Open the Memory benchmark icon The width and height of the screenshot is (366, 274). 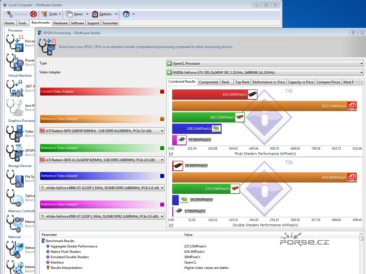coord(15,224)
